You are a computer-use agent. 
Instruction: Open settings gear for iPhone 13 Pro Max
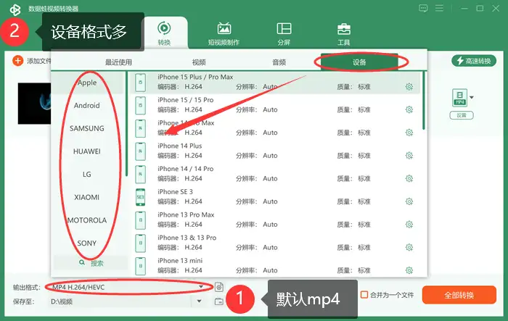click(409, 225)
